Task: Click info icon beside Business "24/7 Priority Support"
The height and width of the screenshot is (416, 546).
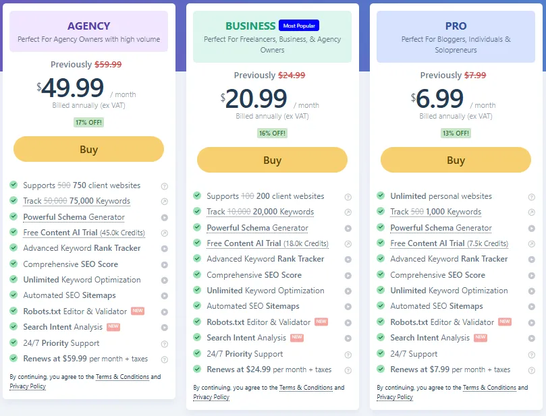Action: click(348, 354)
